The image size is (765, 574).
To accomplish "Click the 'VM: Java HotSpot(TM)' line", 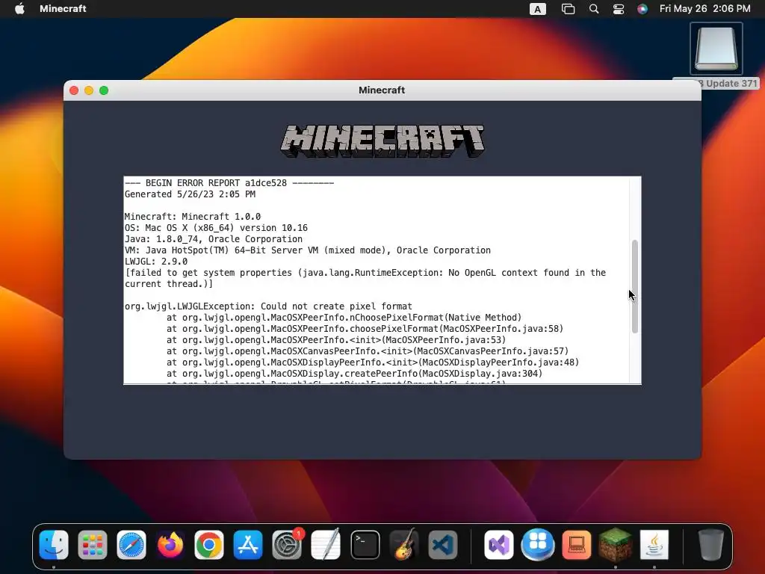I will 307,250.
